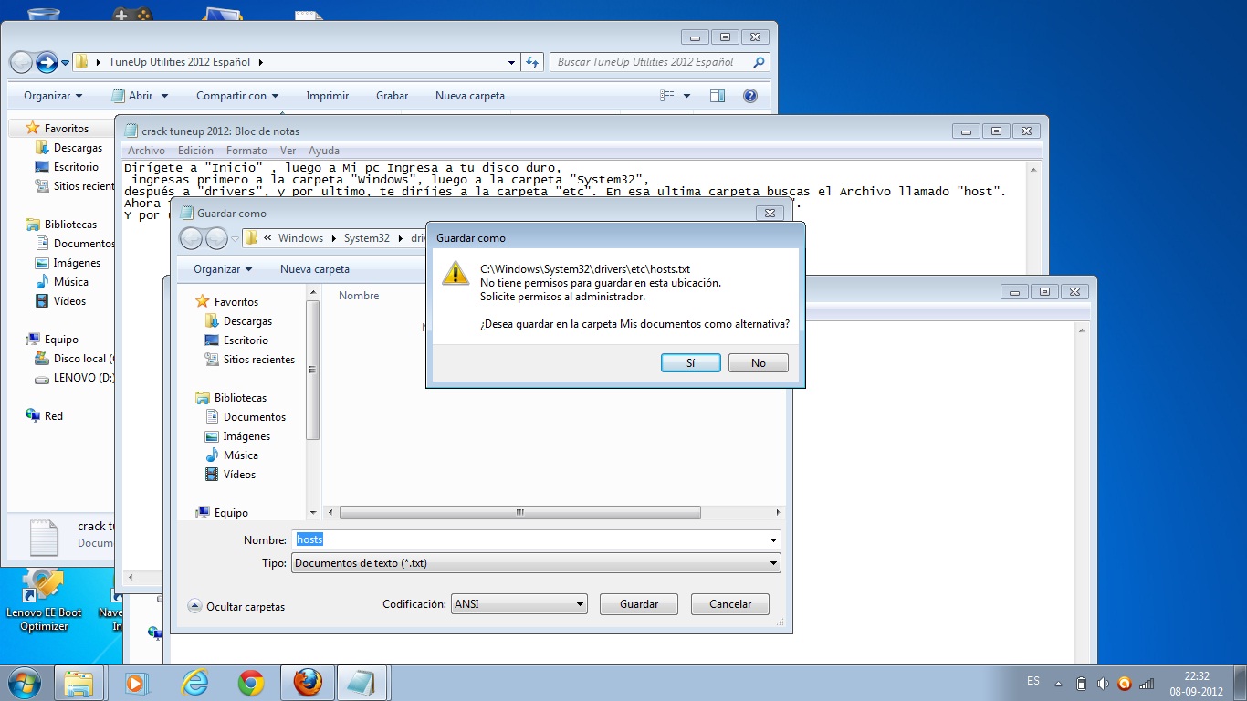Click Explorer forward navigation arrow
The image size is (1247, 701).
pos(47,62)
